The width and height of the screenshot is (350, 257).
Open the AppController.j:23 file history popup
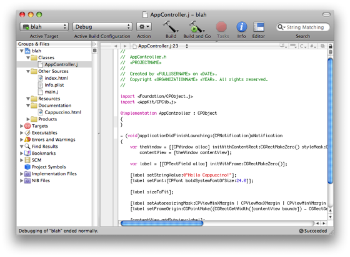161,46
